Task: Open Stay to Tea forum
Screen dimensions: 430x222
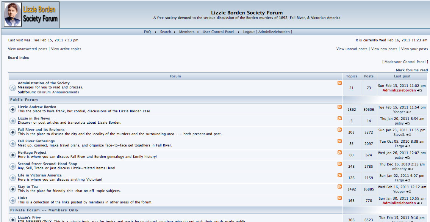Action: [28, 187]
